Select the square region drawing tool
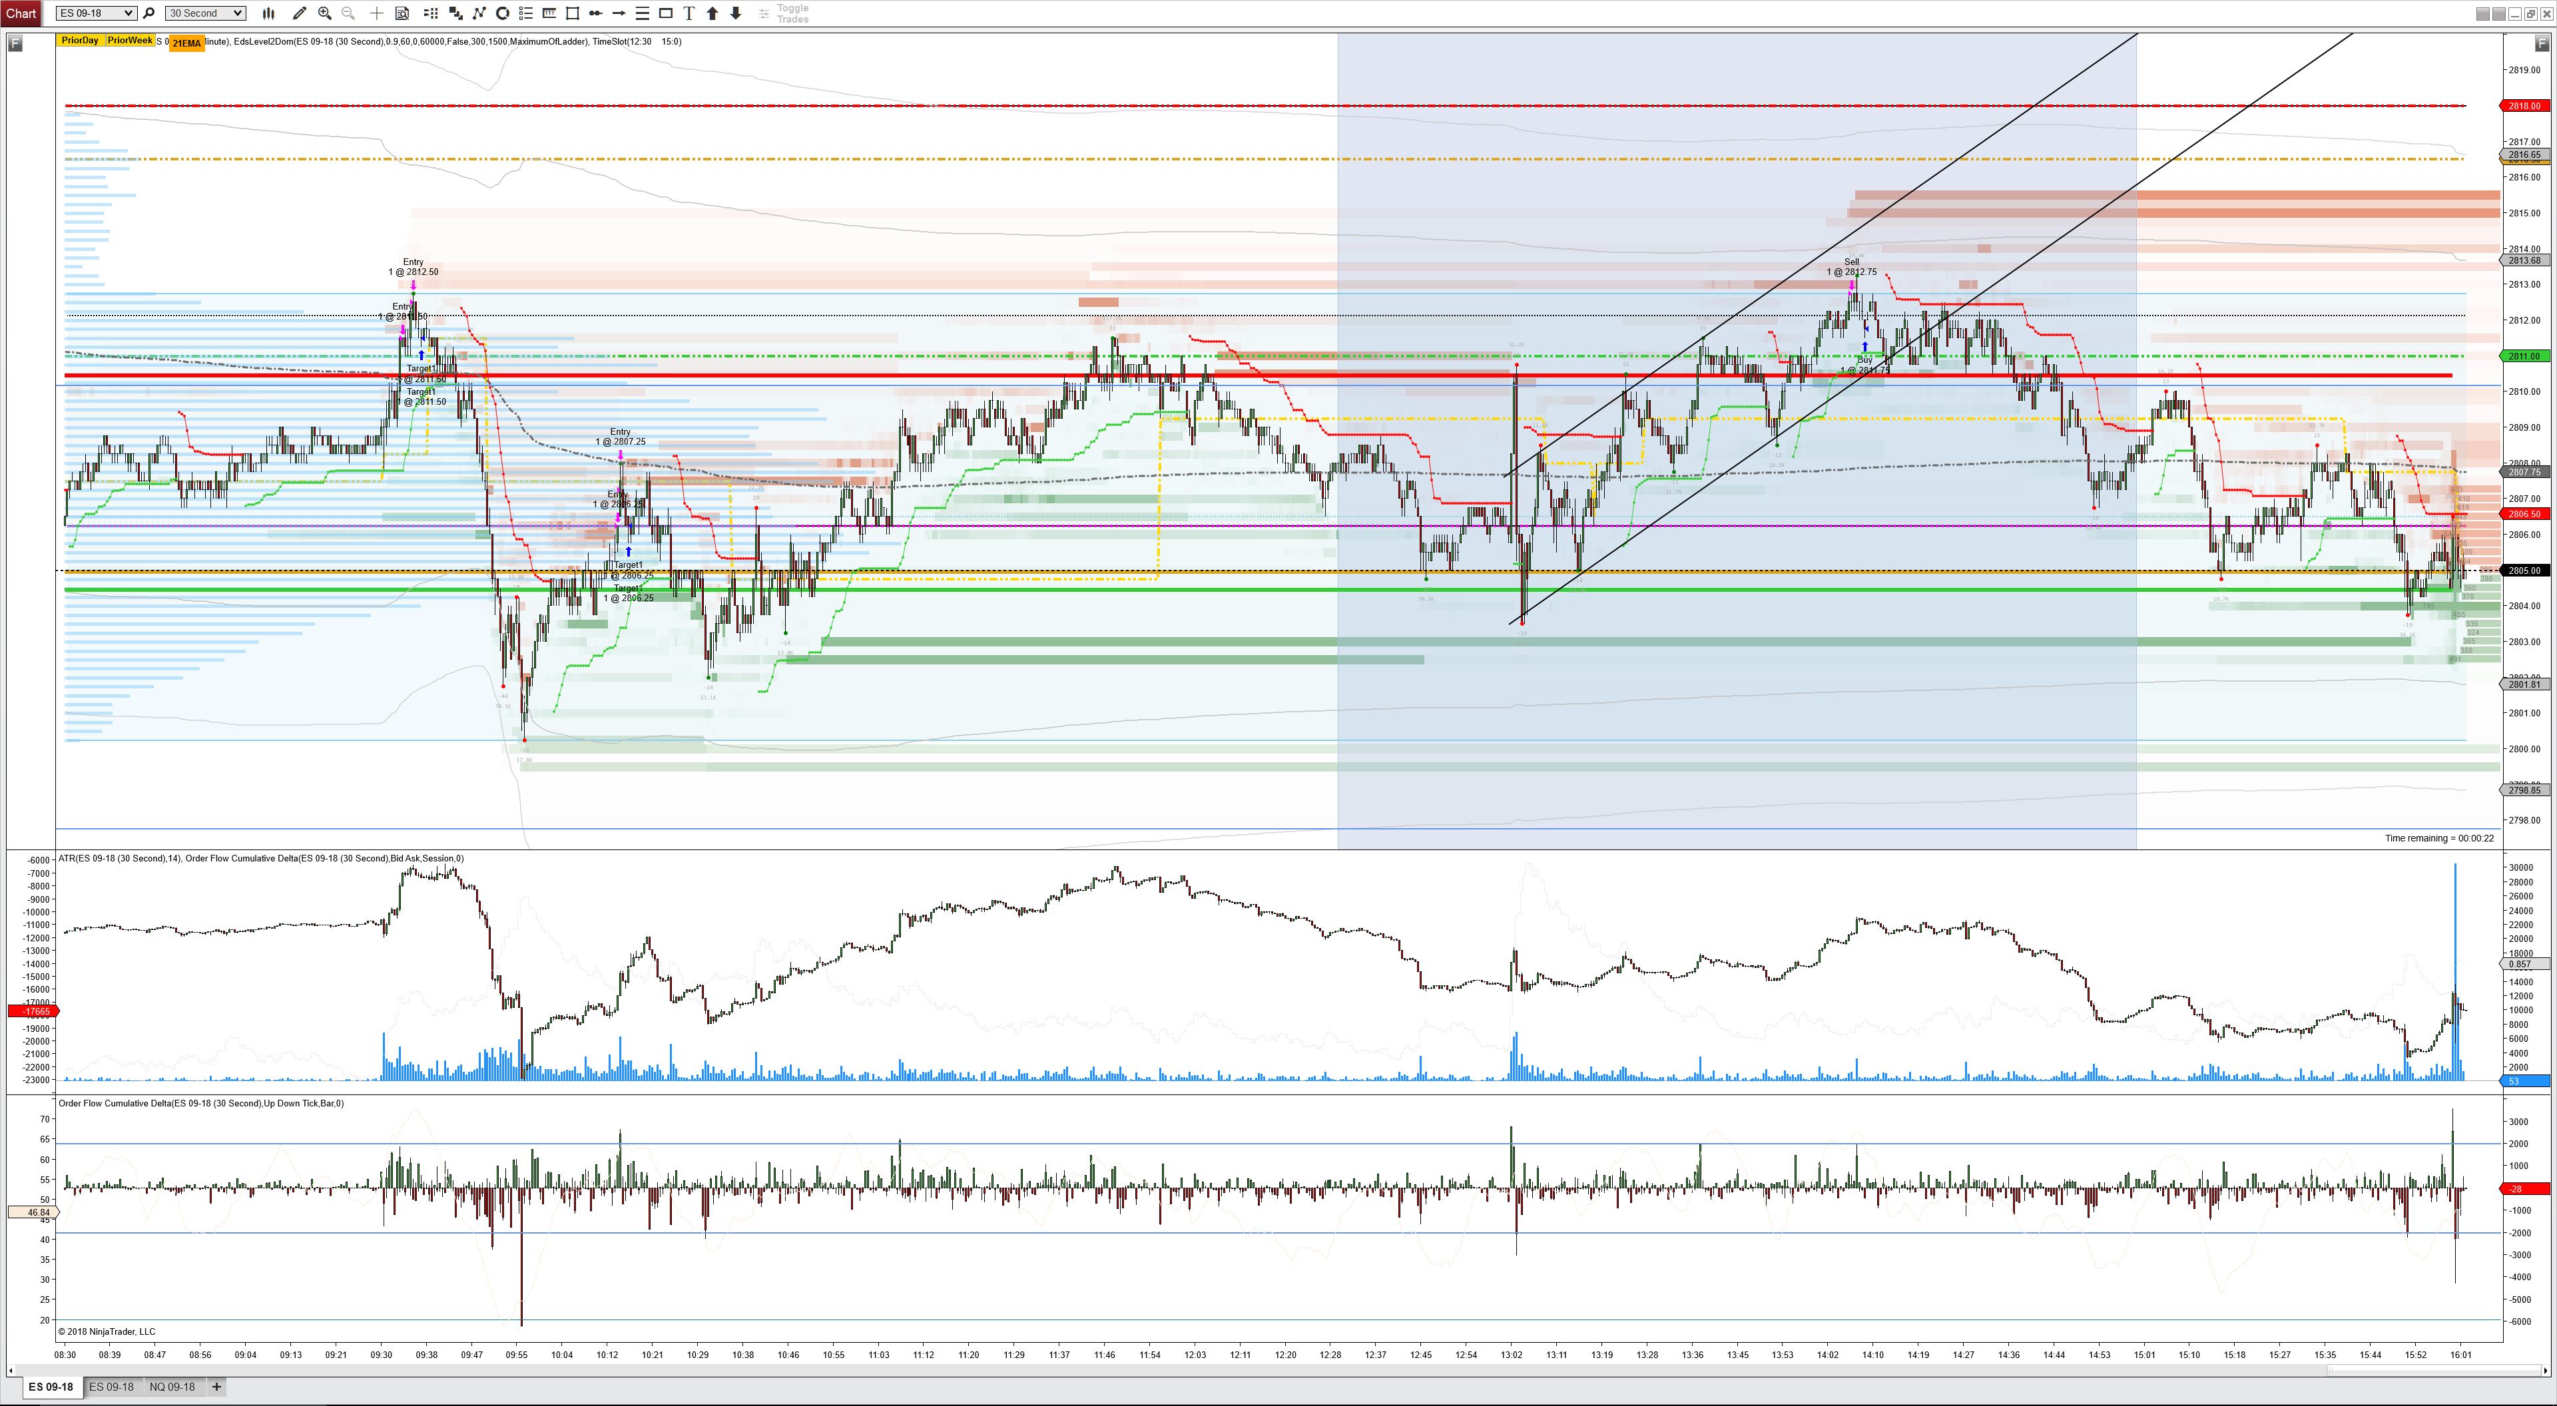2557x1406 pixels. pos(573,13)
